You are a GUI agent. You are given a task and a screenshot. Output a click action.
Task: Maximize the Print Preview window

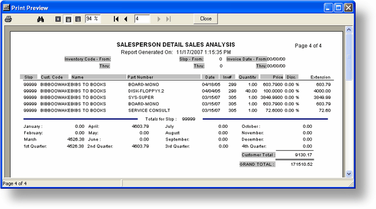coord(338,7)
